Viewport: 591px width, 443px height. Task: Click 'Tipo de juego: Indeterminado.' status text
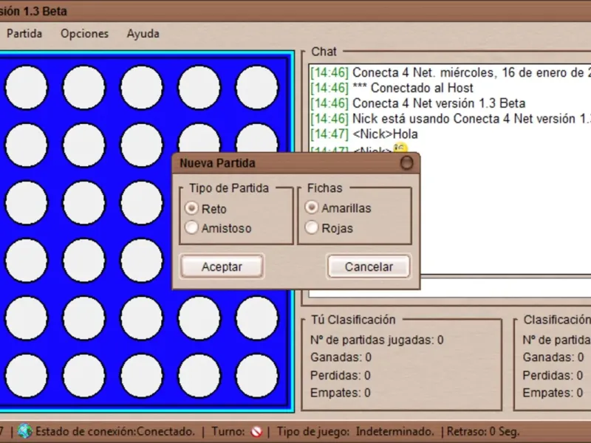point(355,431)
